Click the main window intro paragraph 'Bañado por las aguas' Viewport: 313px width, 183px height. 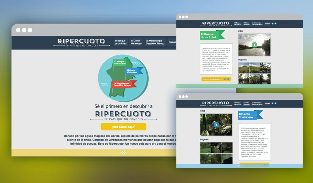coord(120,140)
